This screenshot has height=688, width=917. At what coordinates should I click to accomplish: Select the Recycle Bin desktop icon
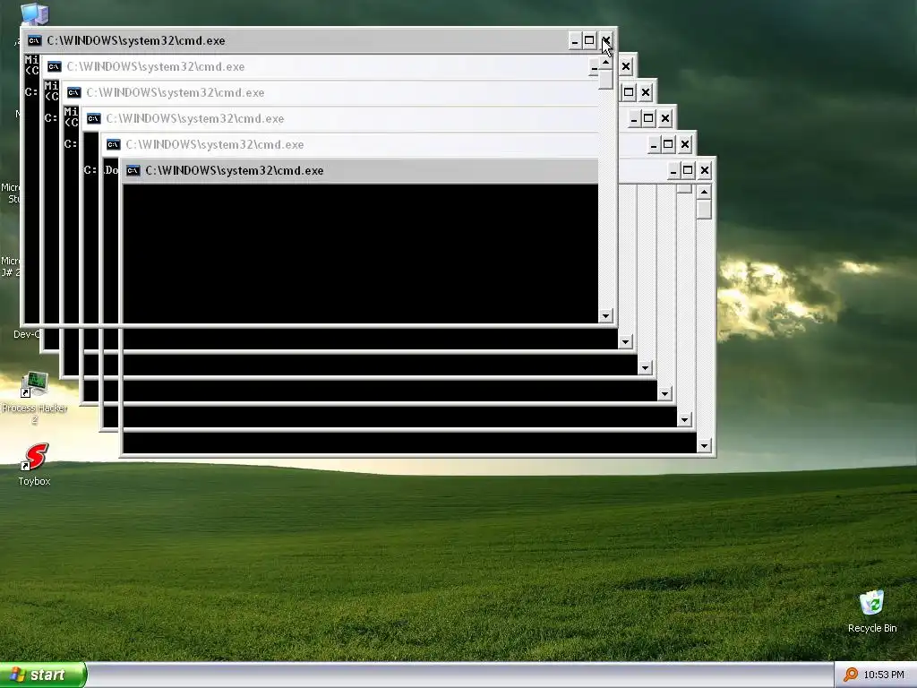click(x=872, y=611)
